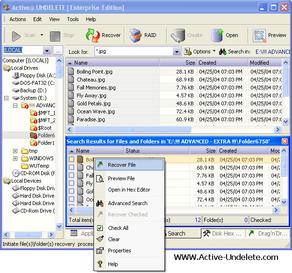Image resolution: width=292 pixels, height=273 pixels.
Task: Check the Chateau result checkbox
Action: coord(71,167)
